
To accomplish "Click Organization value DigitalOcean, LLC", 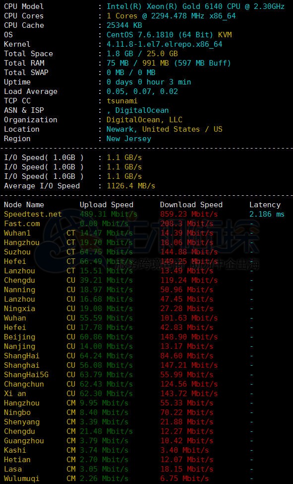I will [x=144, y=120].
